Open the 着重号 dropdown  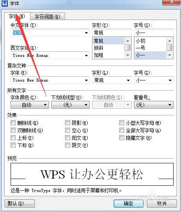(154, 105)
